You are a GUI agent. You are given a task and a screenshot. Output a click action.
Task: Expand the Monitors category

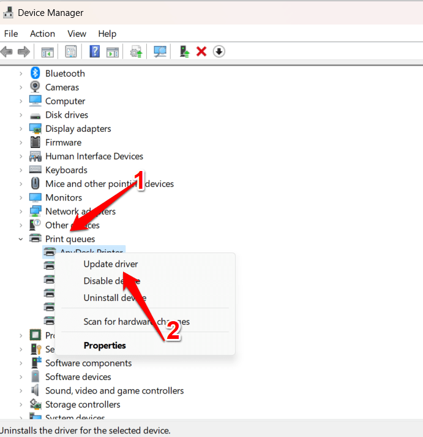21,197
